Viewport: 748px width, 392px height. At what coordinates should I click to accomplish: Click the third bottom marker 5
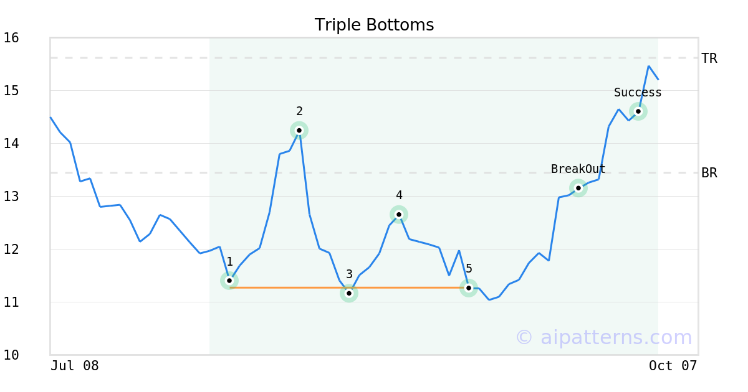click(x=469, y=287)
